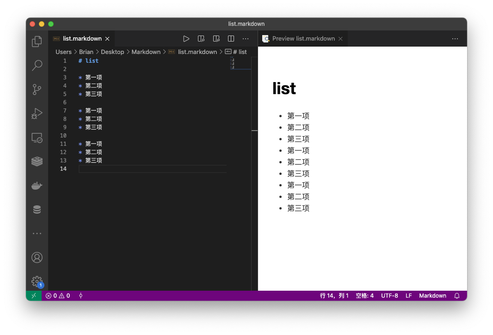
Task: Click the first '第一项' bullet in preview
Action: click(298, 116)
